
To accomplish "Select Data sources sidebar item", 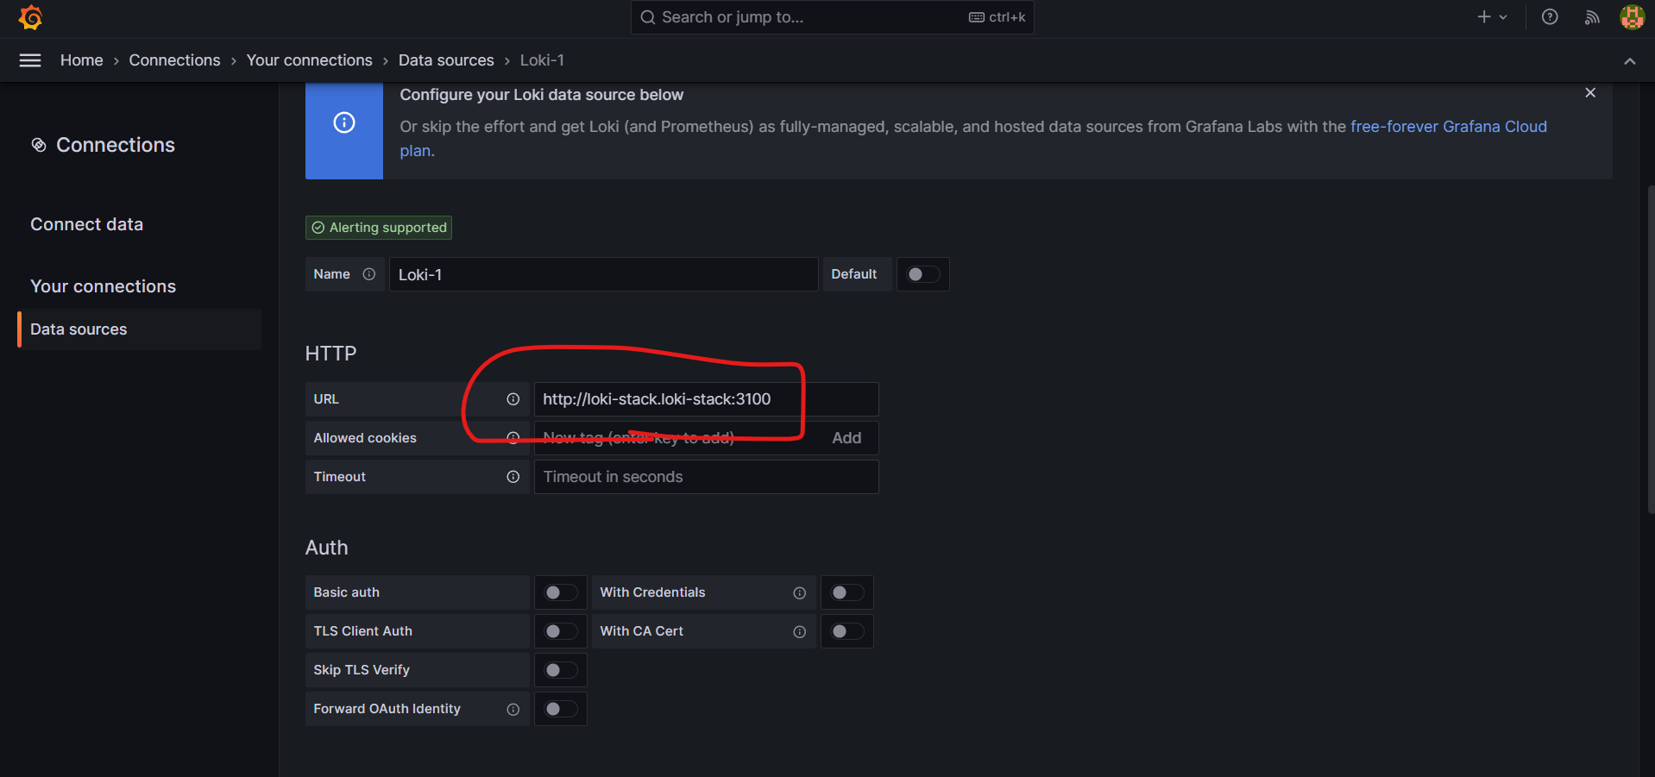I will point(140,329).
